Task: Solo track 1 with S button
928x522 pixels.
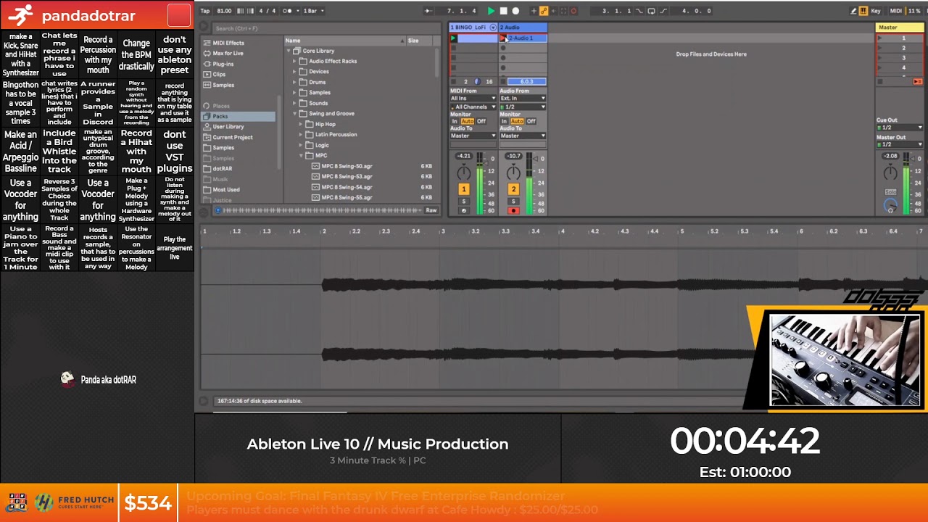Action: pos(463,202)
